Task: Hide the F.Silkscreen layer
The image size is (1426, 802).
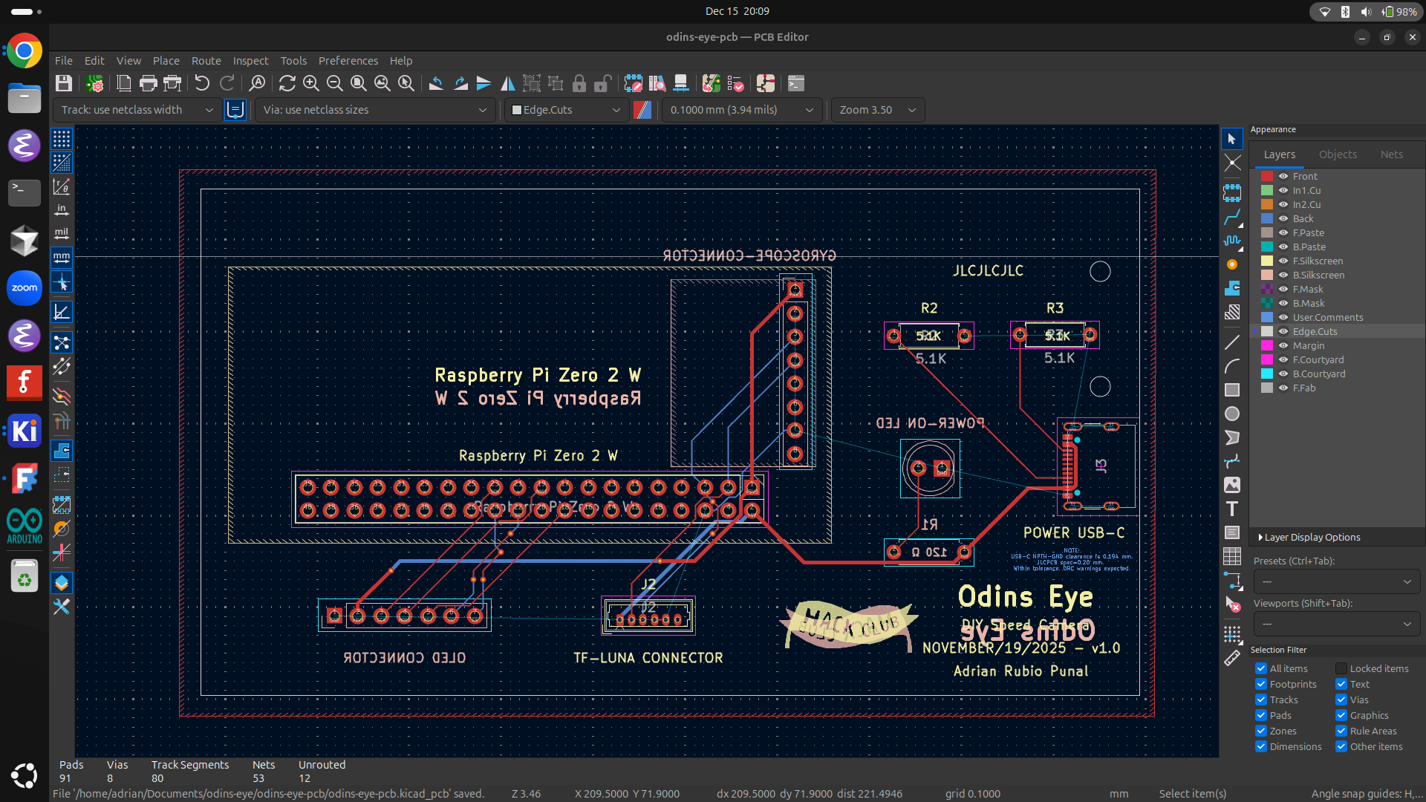Action: [x=1283, y=261]
